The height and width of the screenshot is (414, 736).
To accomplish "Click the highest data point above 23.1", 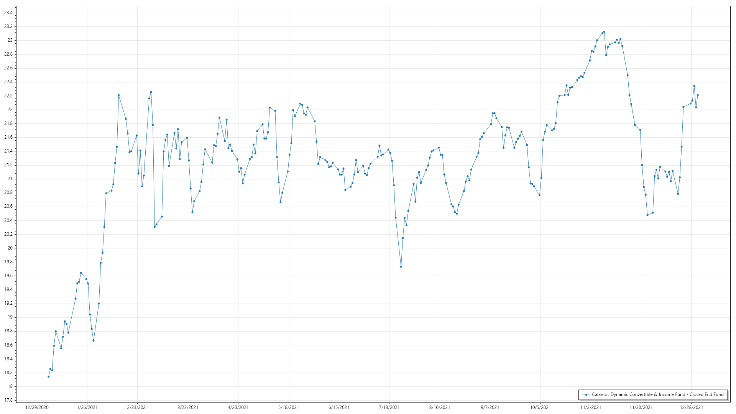I will tap(604, 32).
